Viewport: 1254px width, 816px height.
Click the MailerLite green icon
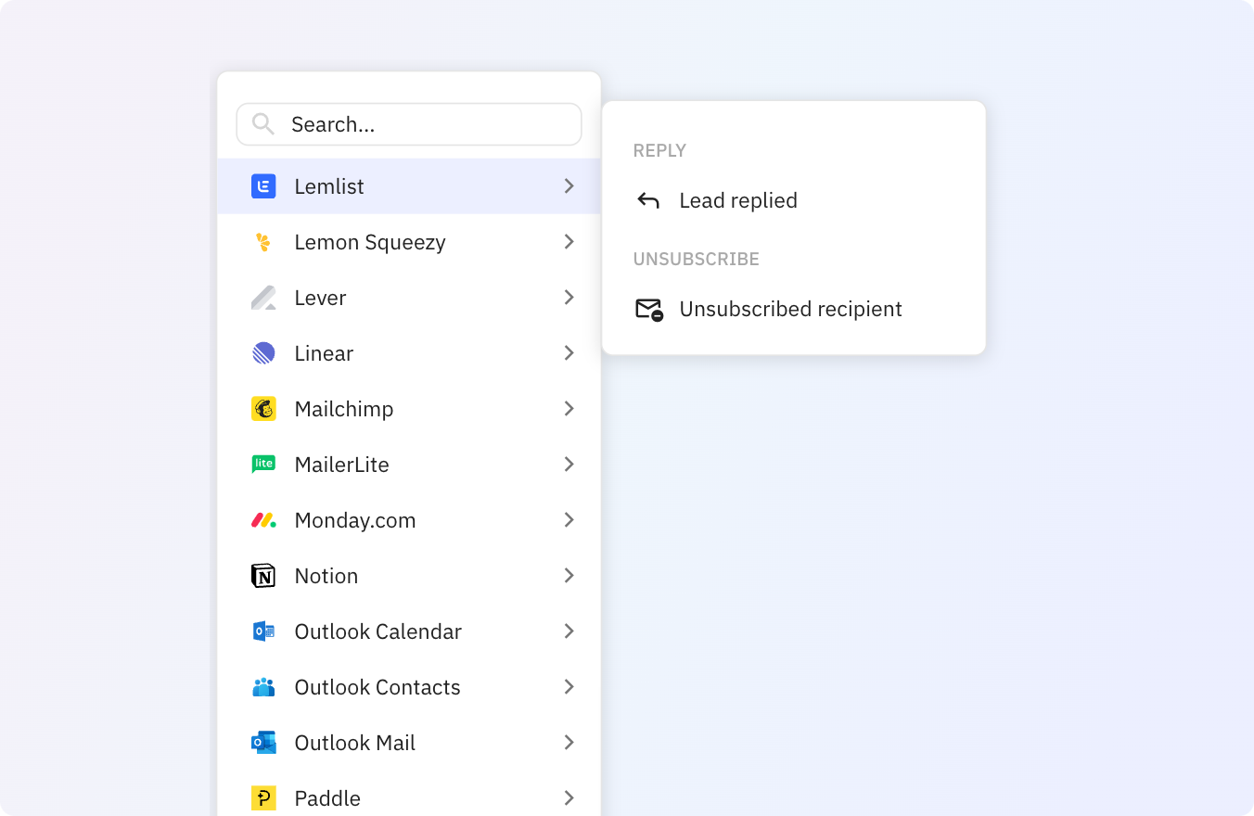tap(263, 465)
